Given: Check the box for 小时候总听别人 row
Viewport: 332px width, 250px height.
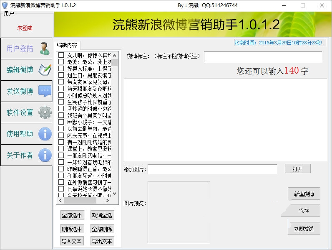Looking at the screenshot, I should coord(61,95).
